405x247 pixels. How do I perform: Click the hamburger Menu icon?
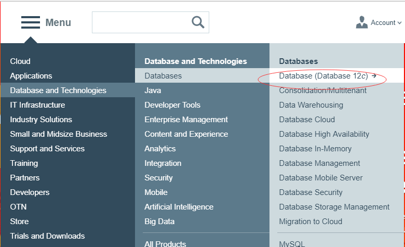point(31,22)
